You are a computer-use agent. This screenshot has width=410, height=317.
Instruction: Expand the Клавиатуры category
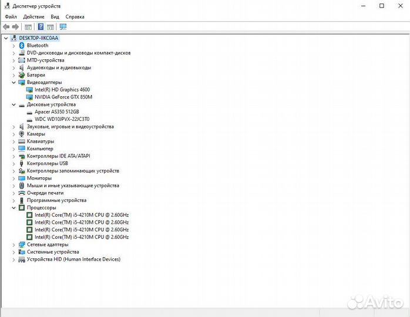(14, 141)
